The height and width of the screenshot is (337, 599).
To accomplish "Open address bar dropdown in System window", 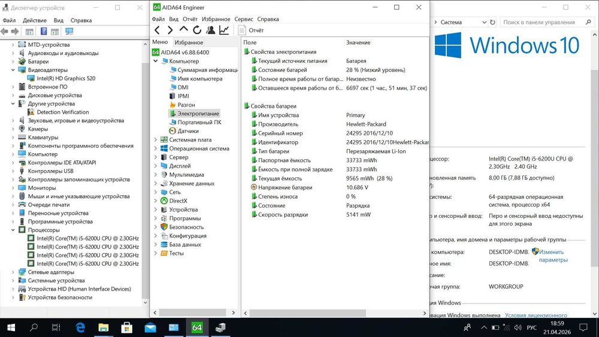I will pos(484,23).
